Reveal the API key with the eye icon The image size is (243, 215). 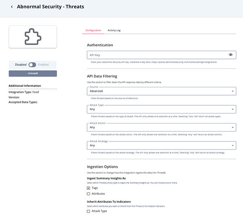pyautogui.click(x=230, y=54)
